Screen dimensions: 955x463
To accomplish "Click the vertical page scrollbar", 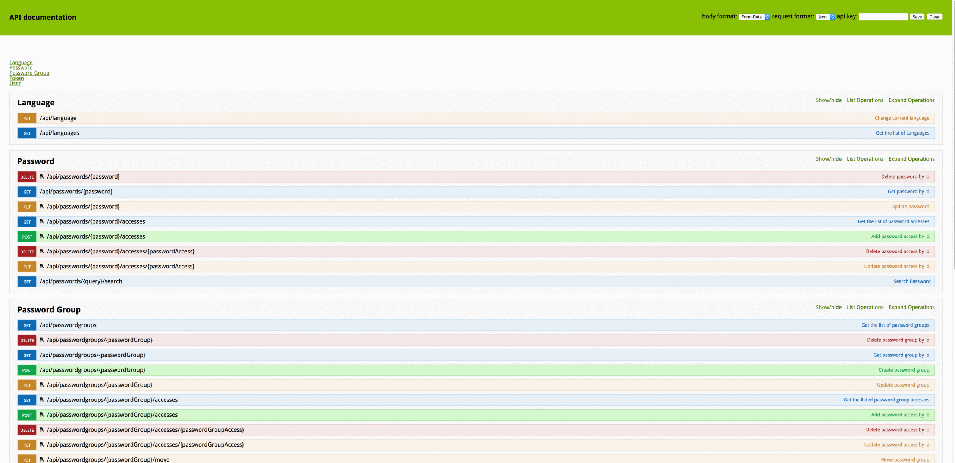I will tap(953, 149).
